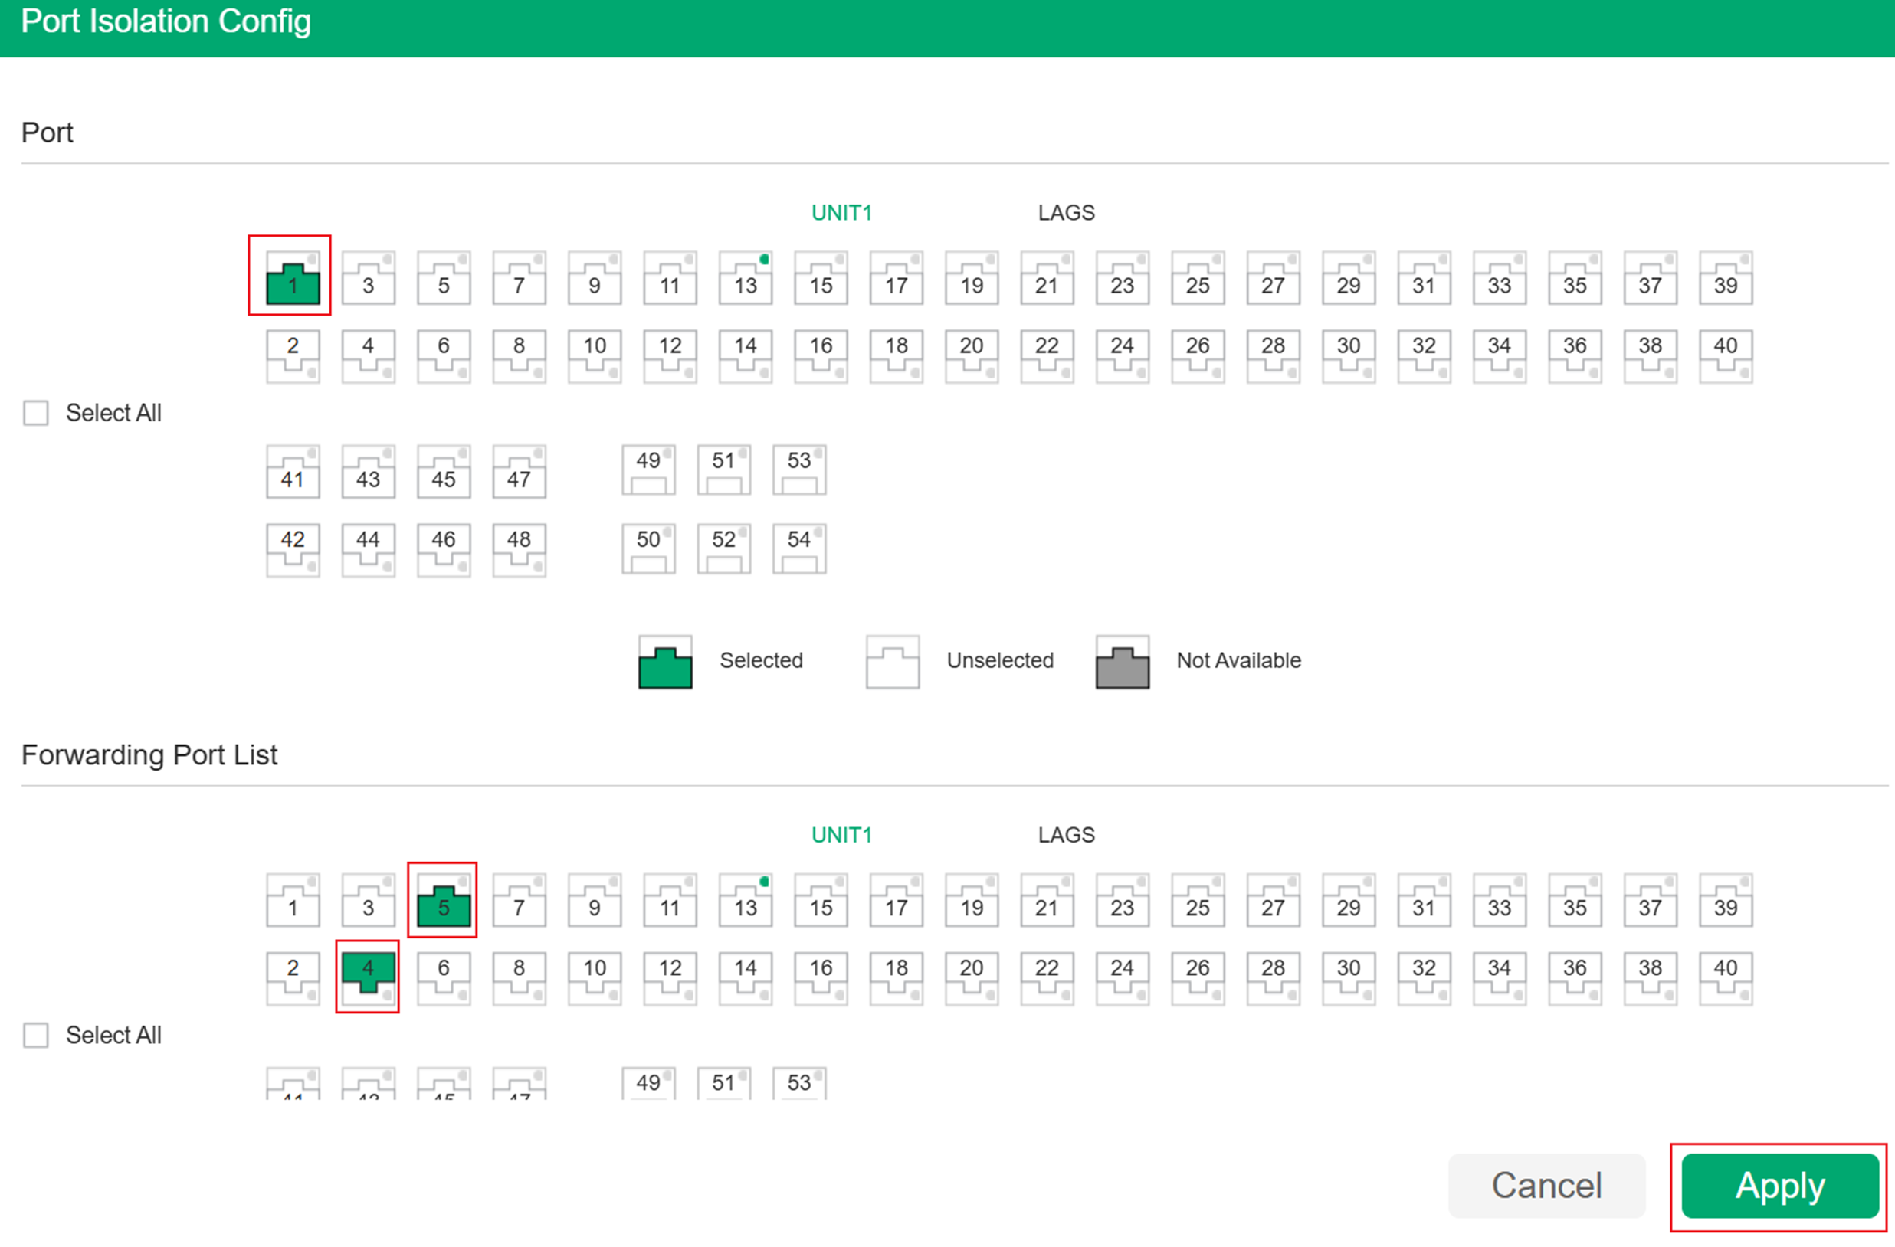Select port 47 in the Port section
Screen dimensions: 1895x1247
coord(518,471)
